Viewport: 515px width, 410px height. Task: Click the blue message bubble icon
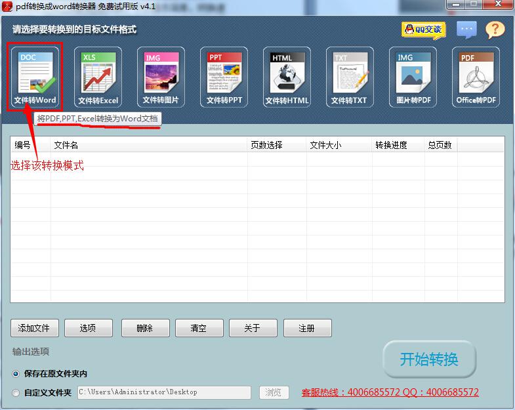pyautogui.click(x=466, y=30)
